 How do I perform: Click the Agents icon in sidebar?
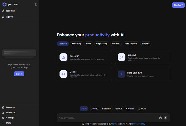pos(3,16)
